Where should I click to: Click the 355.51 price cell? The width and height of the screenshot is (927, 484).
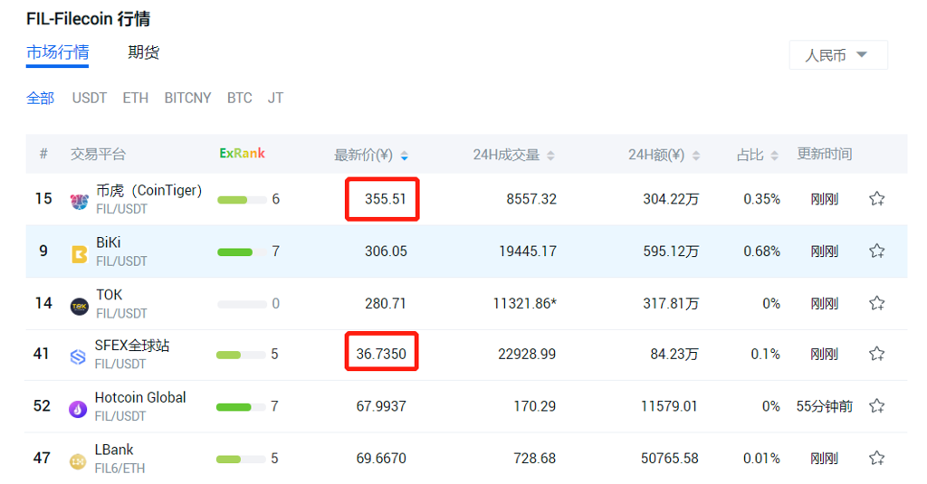click(385, 199)
